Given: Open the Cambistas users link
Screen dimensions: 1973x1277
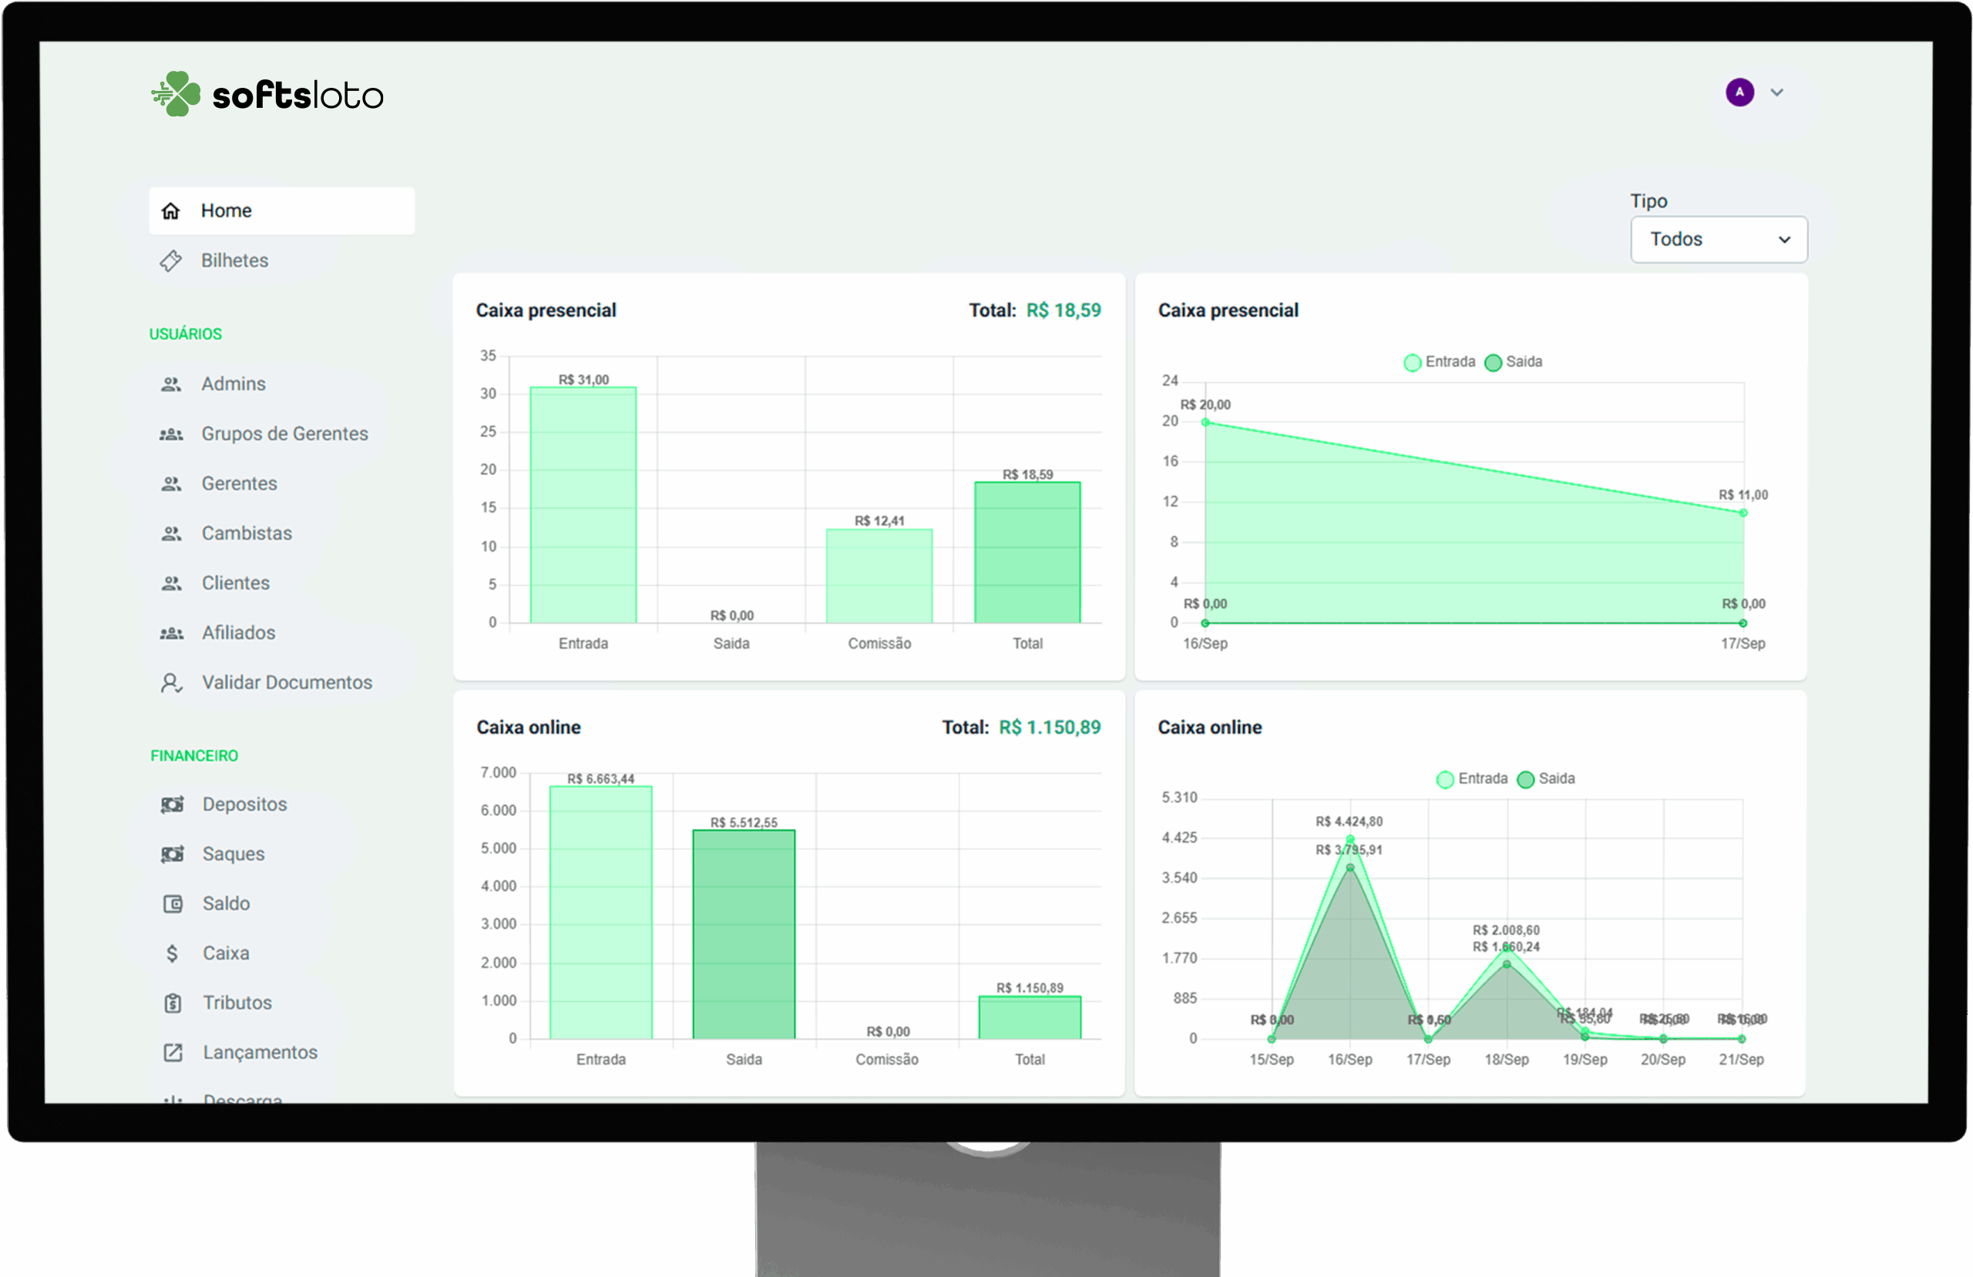Looking at the screenshot, I should point(246,533).
